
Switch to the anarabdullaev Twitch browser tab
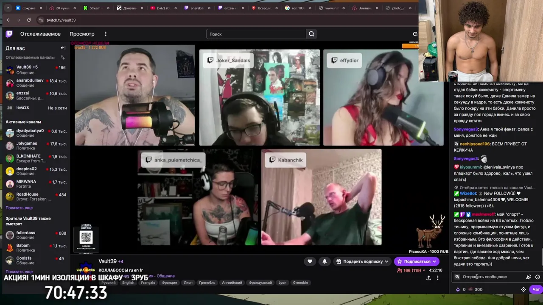pos(197,8)
